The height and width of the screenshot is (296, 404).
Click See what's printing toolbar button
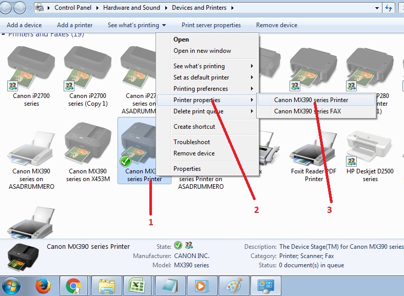[x=133, y=25]
